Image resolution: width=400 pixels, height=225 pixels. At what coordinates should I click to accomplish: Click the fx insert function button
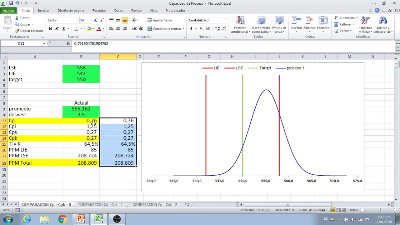(x=68, y=43)
